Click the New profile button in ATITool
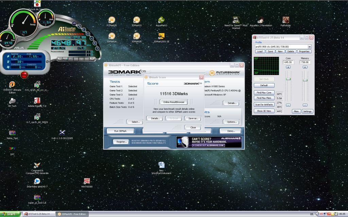The width and height of the screenshot is (348, 217). pyautogui.click(x=280, y=52)
